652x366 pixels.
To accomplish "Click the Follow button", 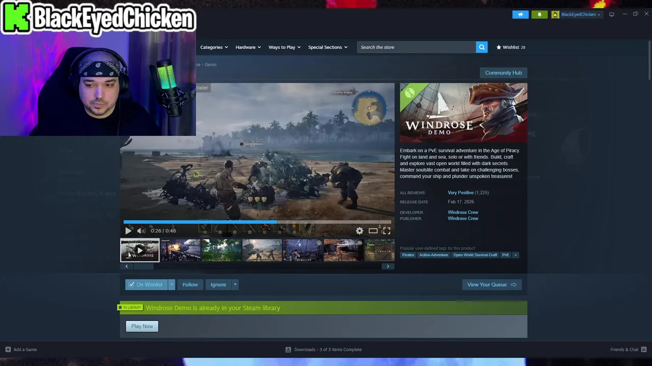I will point(190,285).
